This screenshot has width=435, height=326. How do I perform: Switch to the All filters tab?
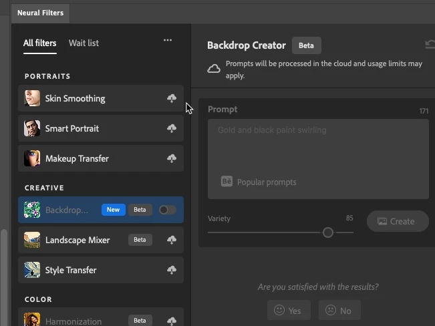pos(40,43)
